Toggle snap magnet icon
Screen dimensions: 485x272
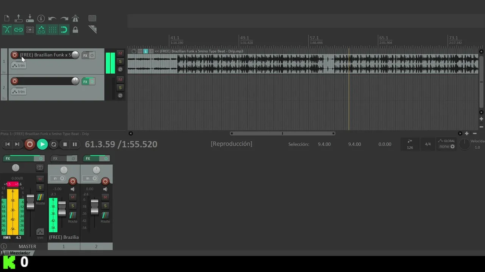[x=64, y=30]
